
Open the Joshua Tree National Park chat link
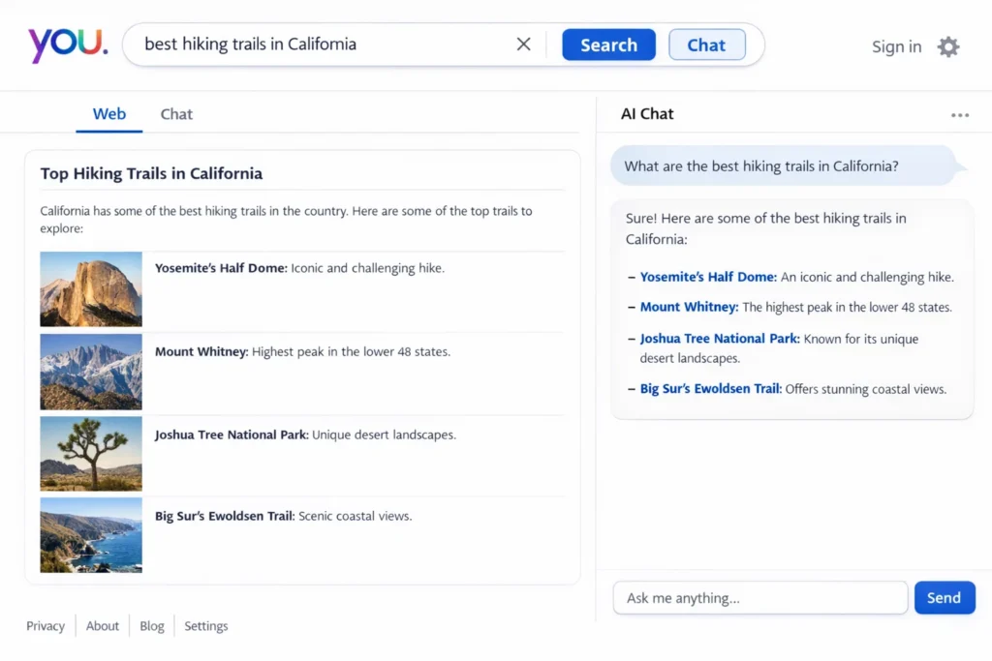718,339
